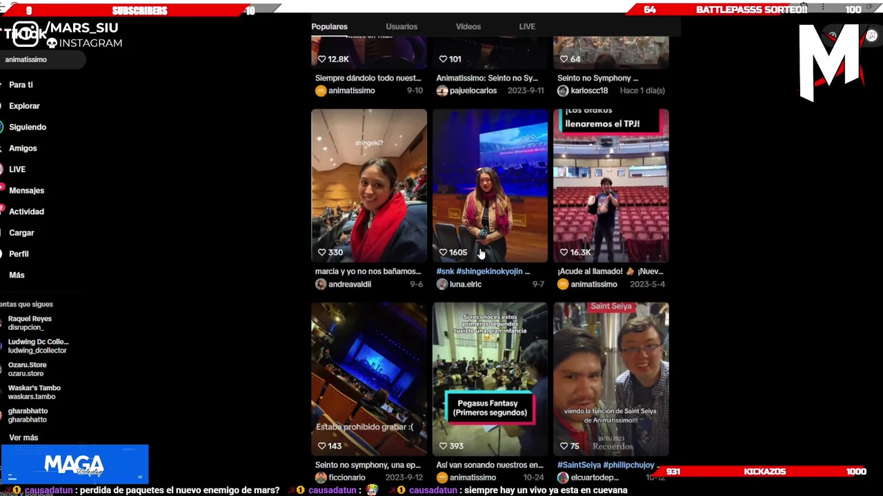The width and height of the screenshot is (883, 496).
Task: Open the 'Estaba prohibido grabar' video thumbnail
Action: click(369, 379)
